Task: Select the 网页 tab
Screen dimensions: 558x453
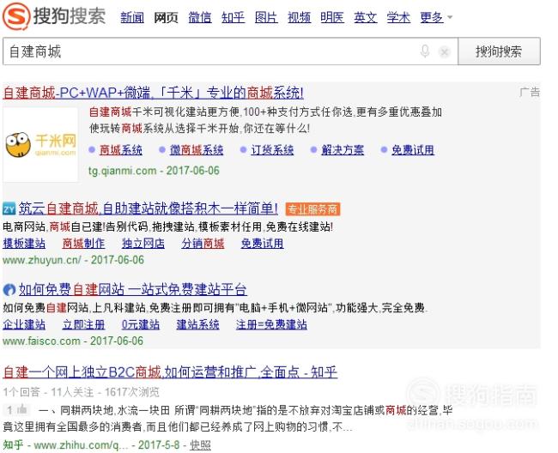Action: 166,17
